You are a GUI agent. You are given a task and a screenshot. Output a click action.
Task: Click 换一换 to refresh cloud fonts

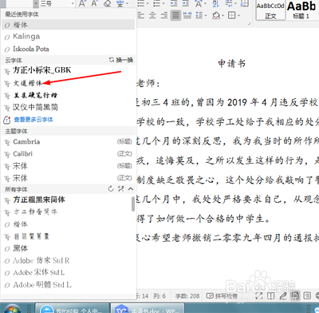click(x=121, y=60)
